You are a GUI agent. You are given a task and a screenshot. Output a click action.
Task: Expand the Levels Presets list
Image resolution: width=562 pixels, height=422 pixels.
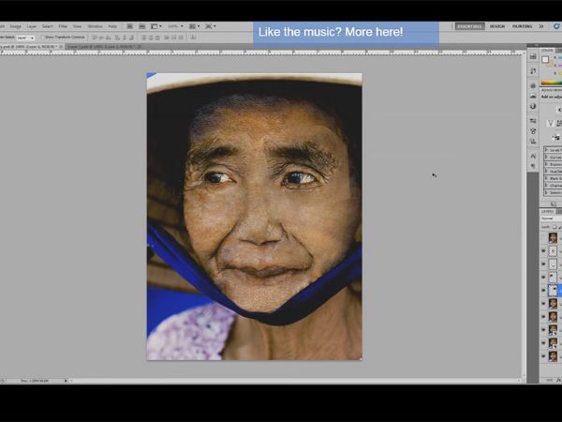[546, 150]
